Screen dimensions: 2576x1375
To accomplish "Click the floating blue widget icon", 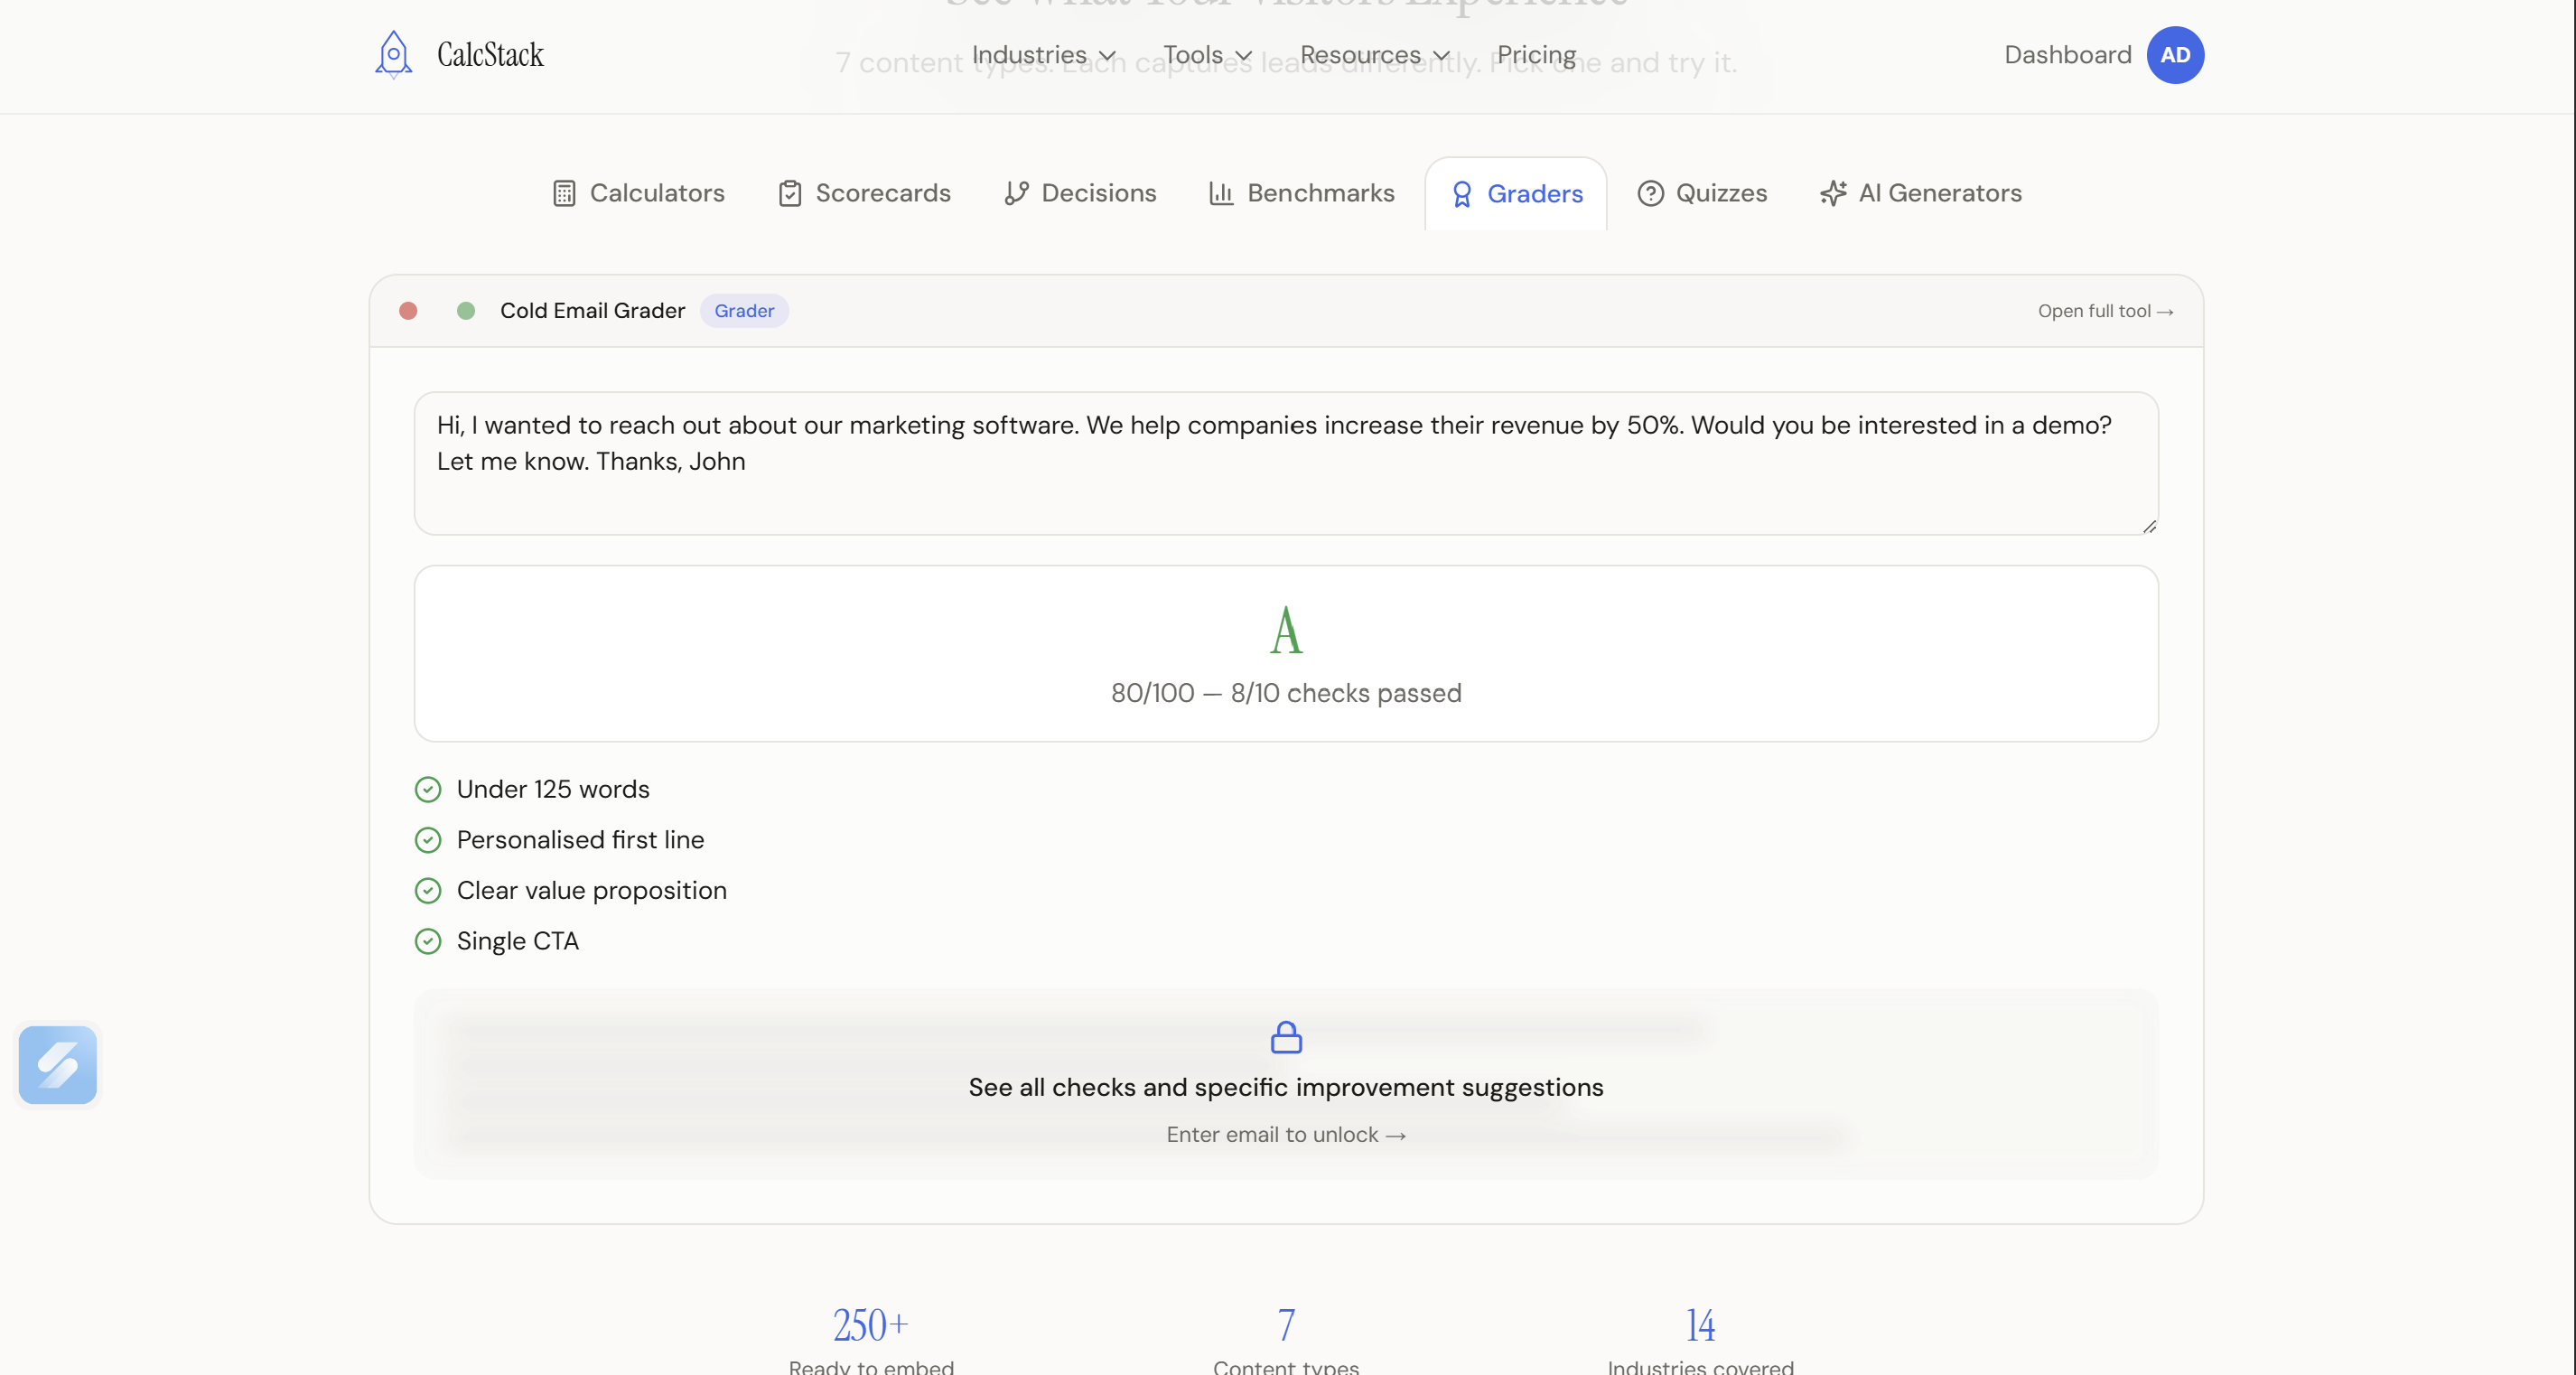I will pos(58,1065).
